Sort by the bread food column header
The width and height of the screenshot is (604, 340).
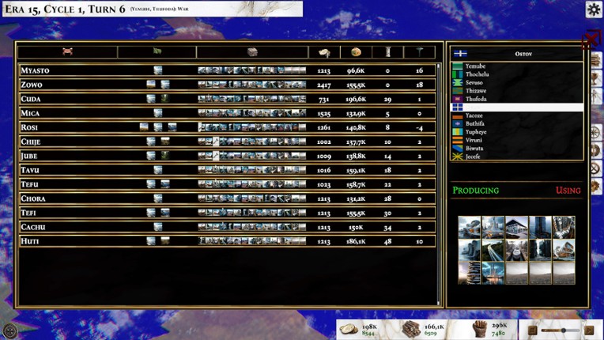[x=356, y=52]
